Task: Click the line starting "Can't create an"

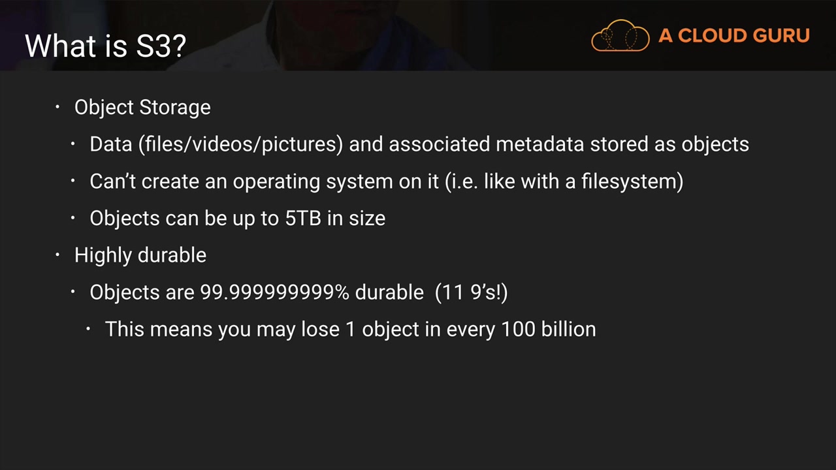Action: 385,181
